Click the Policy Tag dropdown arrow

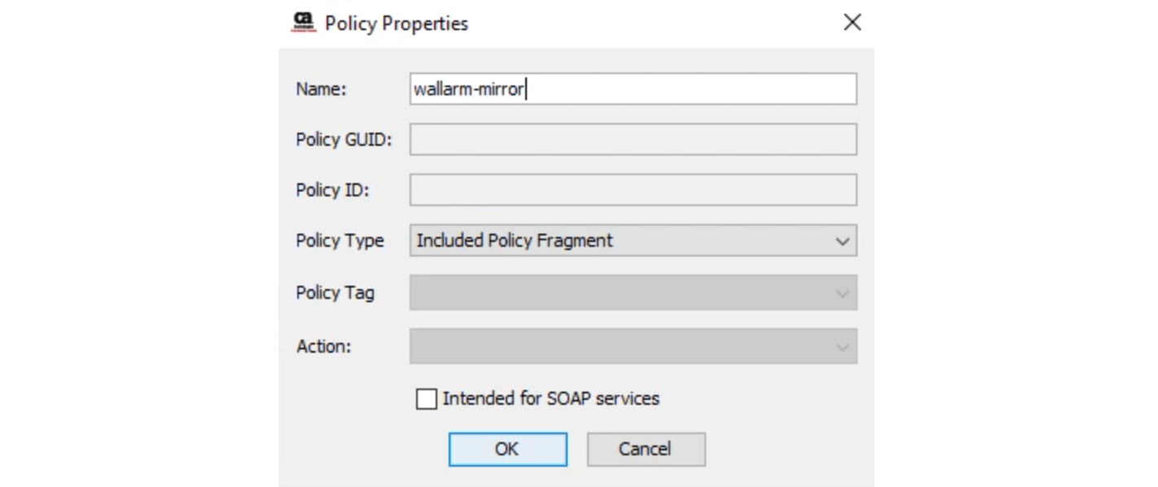click(x=843, y=292)
